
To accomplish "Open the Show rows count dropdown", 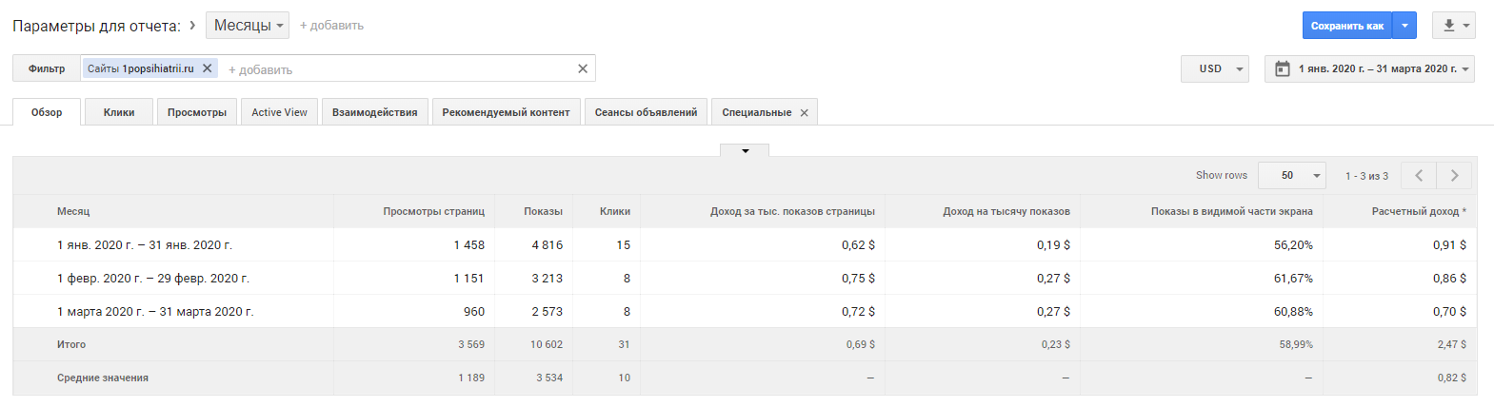I will point(1292,175).
